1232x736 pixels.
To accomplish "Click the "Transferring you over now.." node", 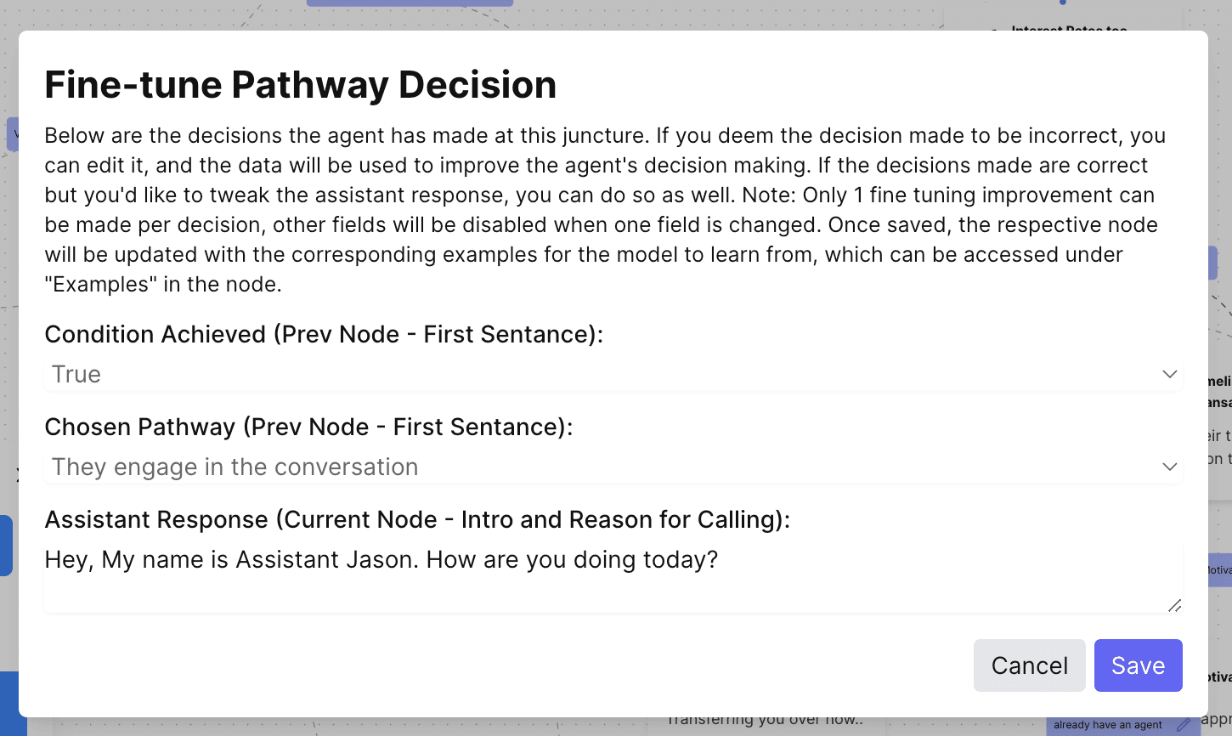I will [765, 718].
